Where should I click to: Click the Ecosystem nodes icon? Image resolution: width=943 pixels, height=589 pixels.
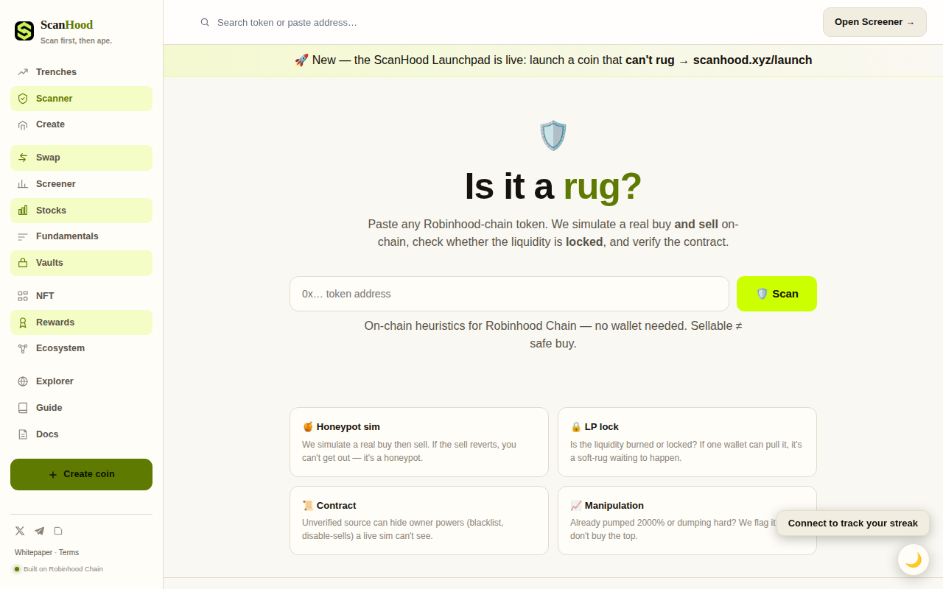pos(23,348)
